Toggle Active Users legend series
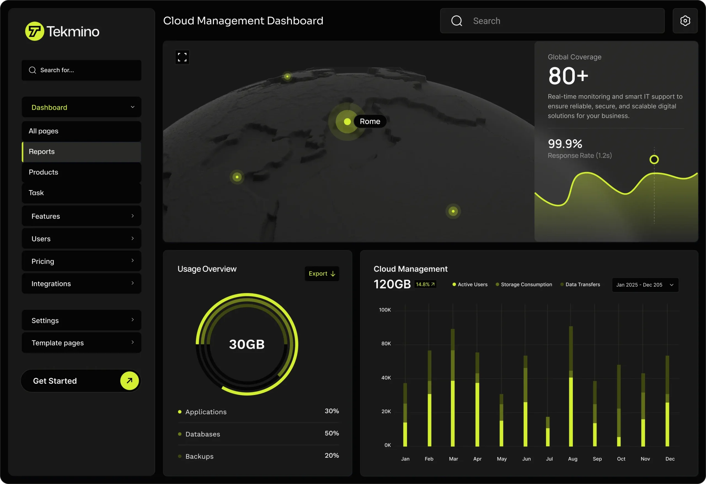The width and height of the screenshot is (706, 484). [x=470, y=284]
